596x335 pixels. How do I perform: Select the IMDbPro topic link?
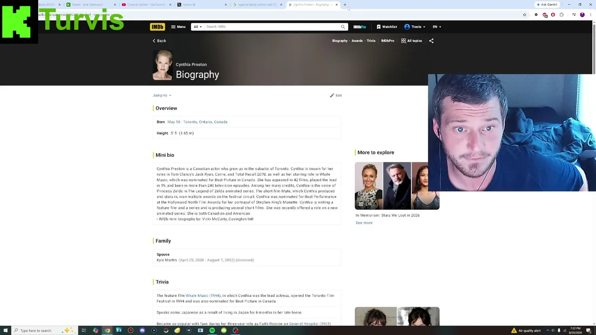388,41
